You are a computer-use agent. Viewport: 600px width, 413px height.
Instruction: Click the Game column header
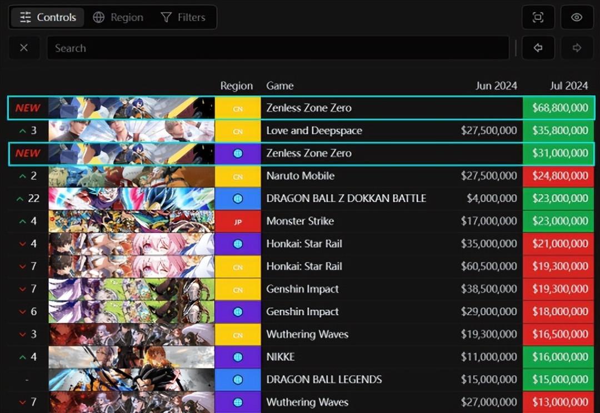[x=280, y=85]
